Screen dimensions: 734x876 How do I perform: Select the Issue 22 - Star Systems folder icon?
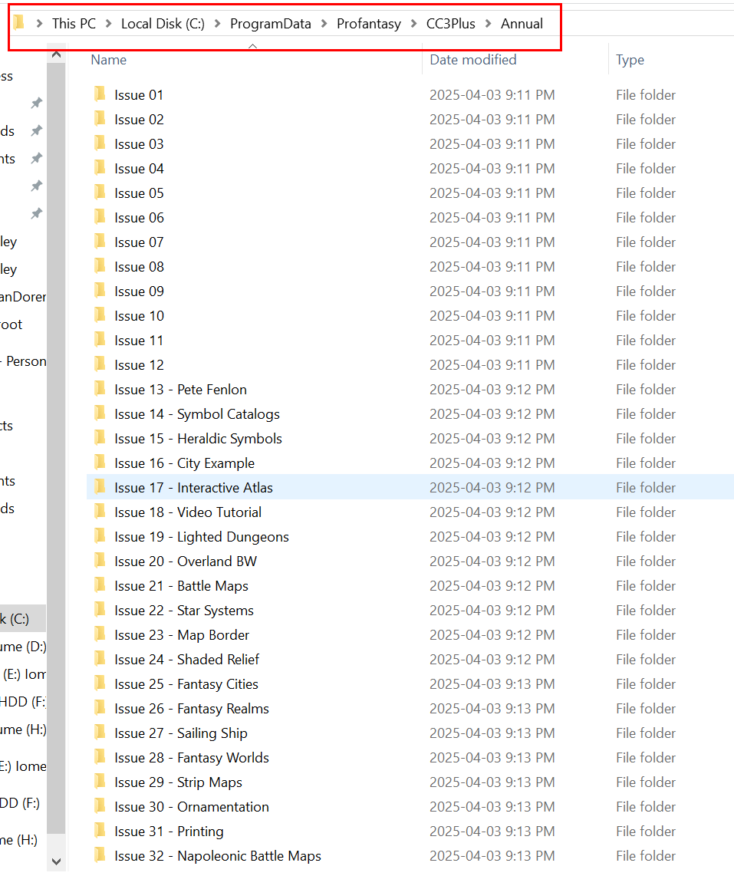(100, 610)
